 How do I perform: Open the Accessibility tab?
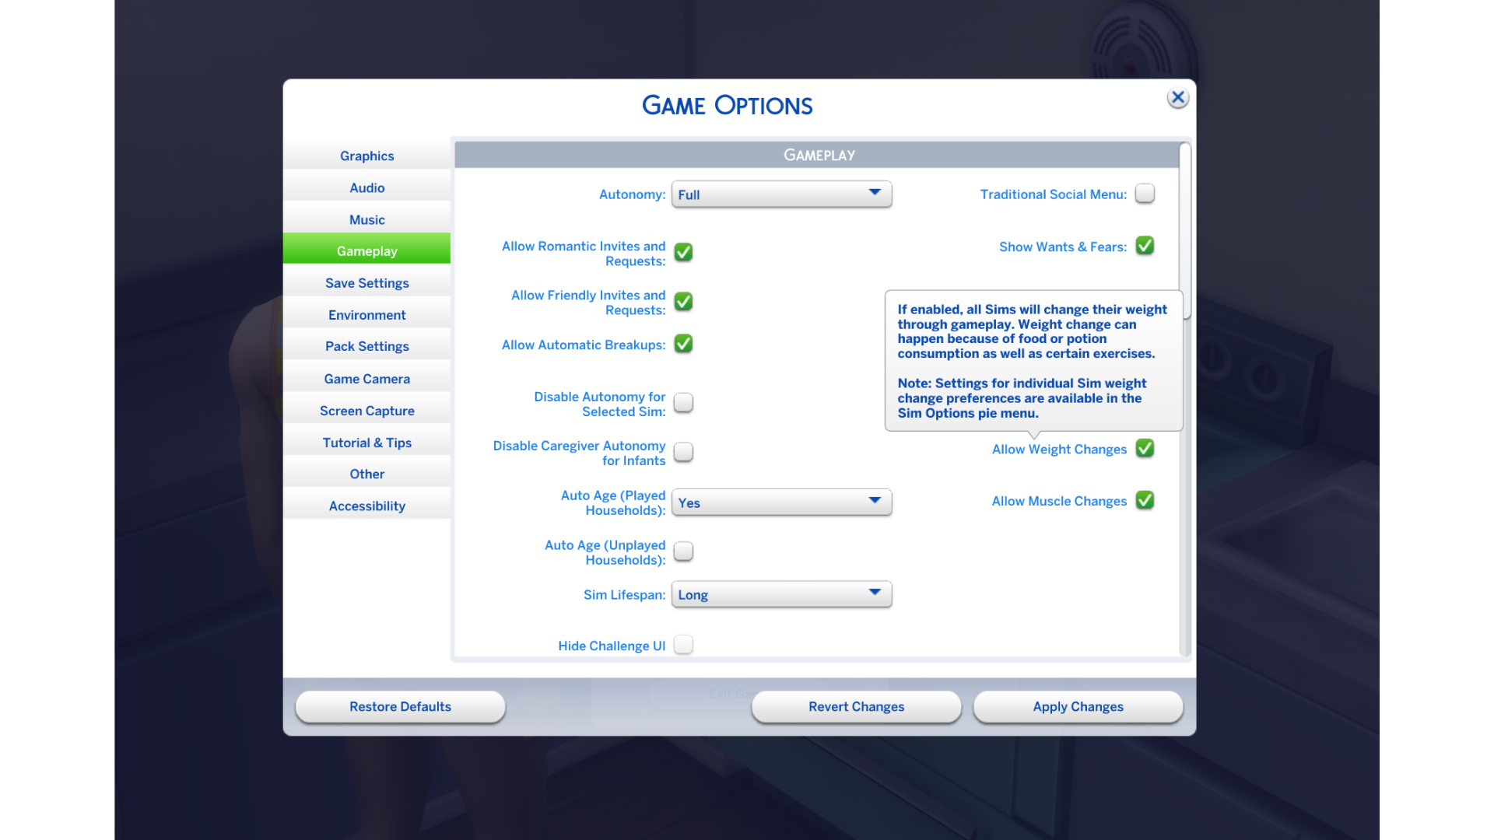coord(366,506)
